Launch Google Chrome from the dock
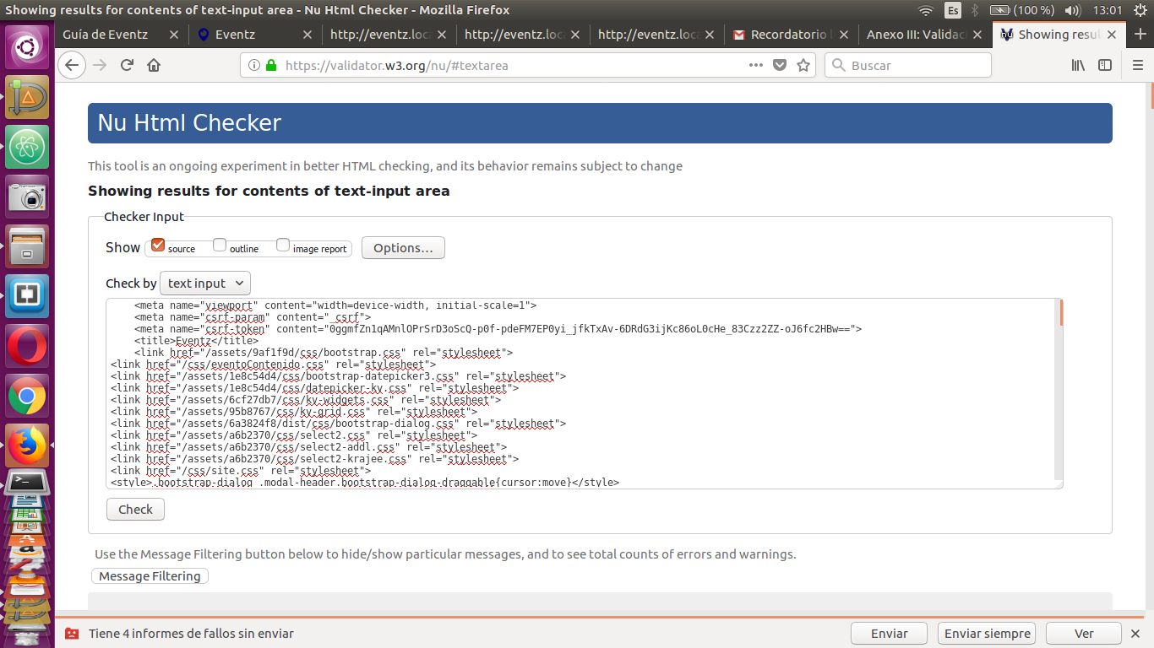 point(28,396)
